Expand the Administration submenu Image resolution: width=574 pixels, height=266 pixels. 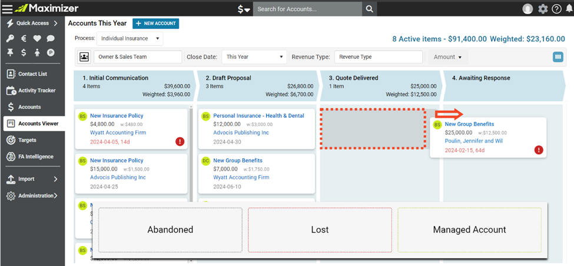(x=56, y=196)
